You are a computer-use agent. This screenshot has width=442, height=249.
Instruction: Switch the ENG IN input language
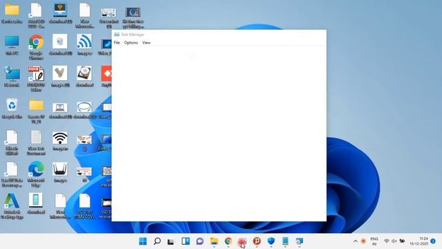[374, 241]
